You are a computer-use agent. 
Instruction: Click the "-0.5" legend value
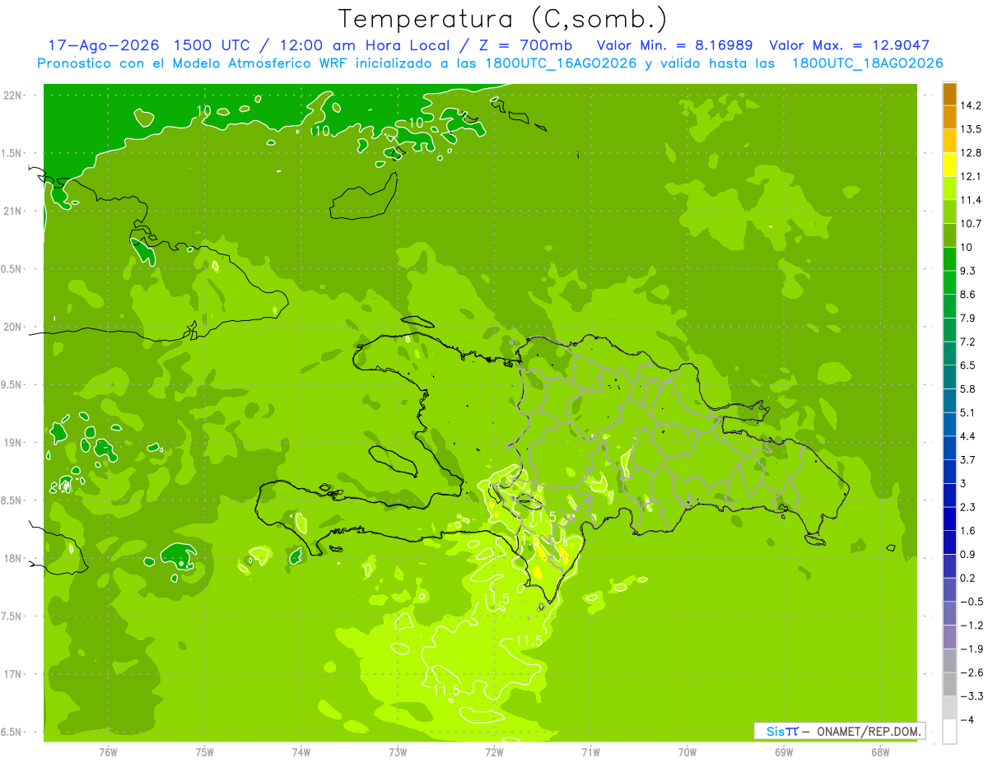pos(972,602)
